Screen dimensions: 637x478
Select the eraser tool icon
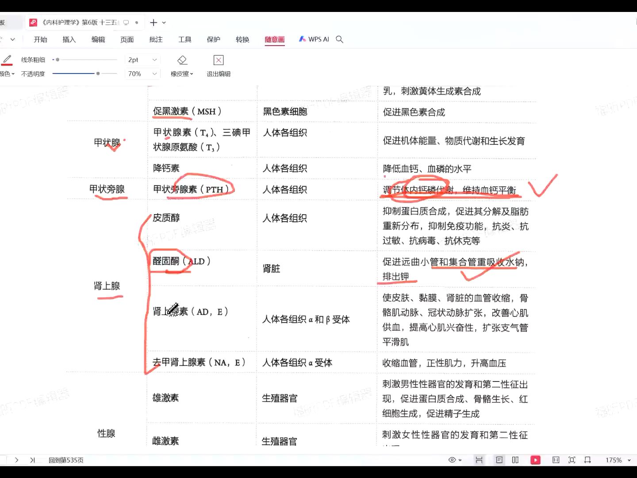click(x=182, y=60)
